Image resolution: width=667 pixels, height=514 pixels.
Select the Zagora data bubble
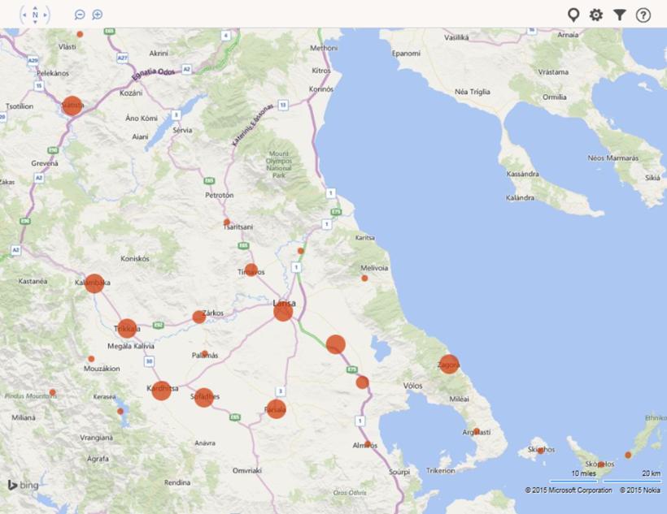449,365
